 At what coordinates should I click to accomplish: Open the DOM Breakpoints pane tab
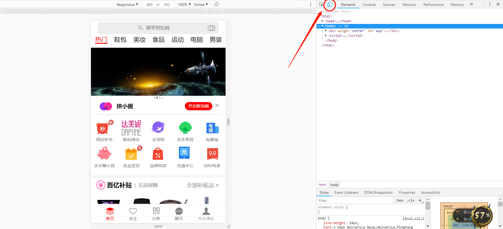point(378,192)
